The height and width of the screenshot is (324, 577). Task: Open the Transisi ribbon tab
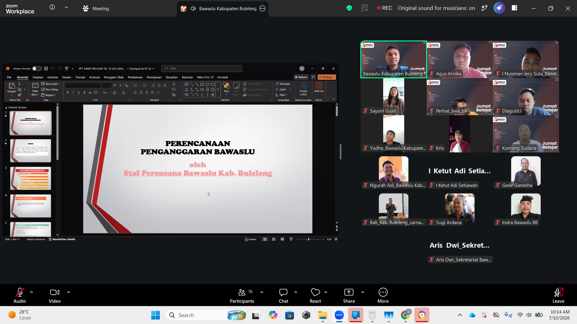point(80,77)
